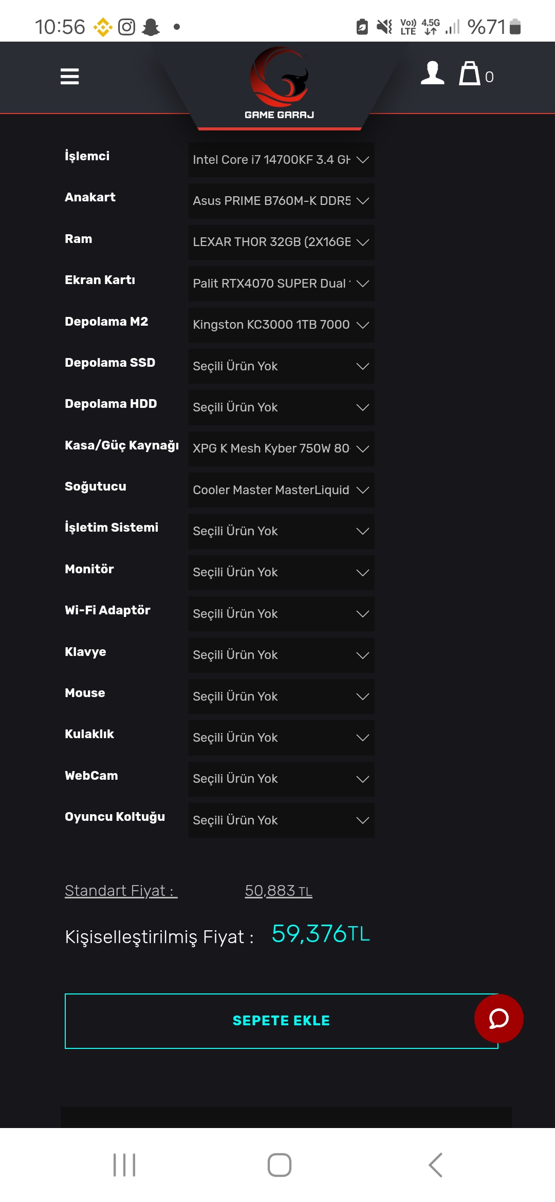Viewport: 555px width, 1202px height.
Task: Open the red chat bubble
Action: pos(498,1018)
